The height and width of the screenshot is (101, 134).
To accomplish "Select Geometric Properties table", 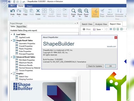I will (27, 44).
